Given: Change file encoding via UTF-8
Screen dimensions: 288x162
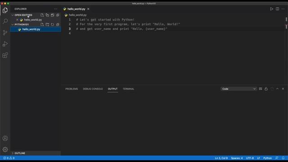Looking at the screenshot, I should [250, 158].
